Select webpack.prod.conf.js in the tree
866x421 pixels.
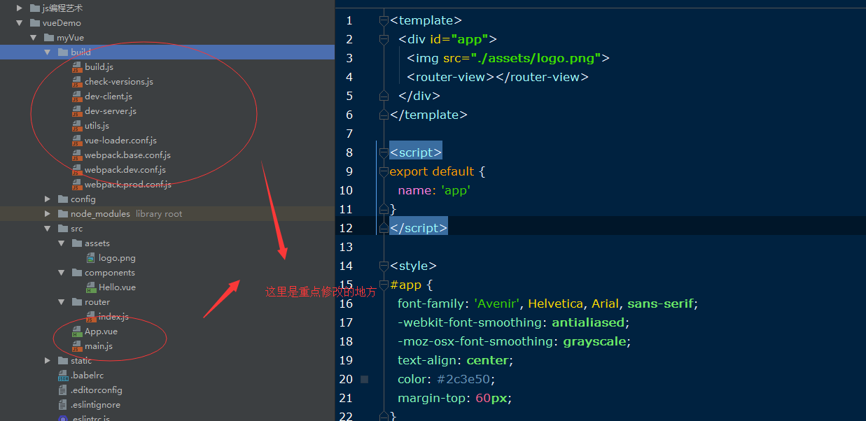tap(128, 185)
